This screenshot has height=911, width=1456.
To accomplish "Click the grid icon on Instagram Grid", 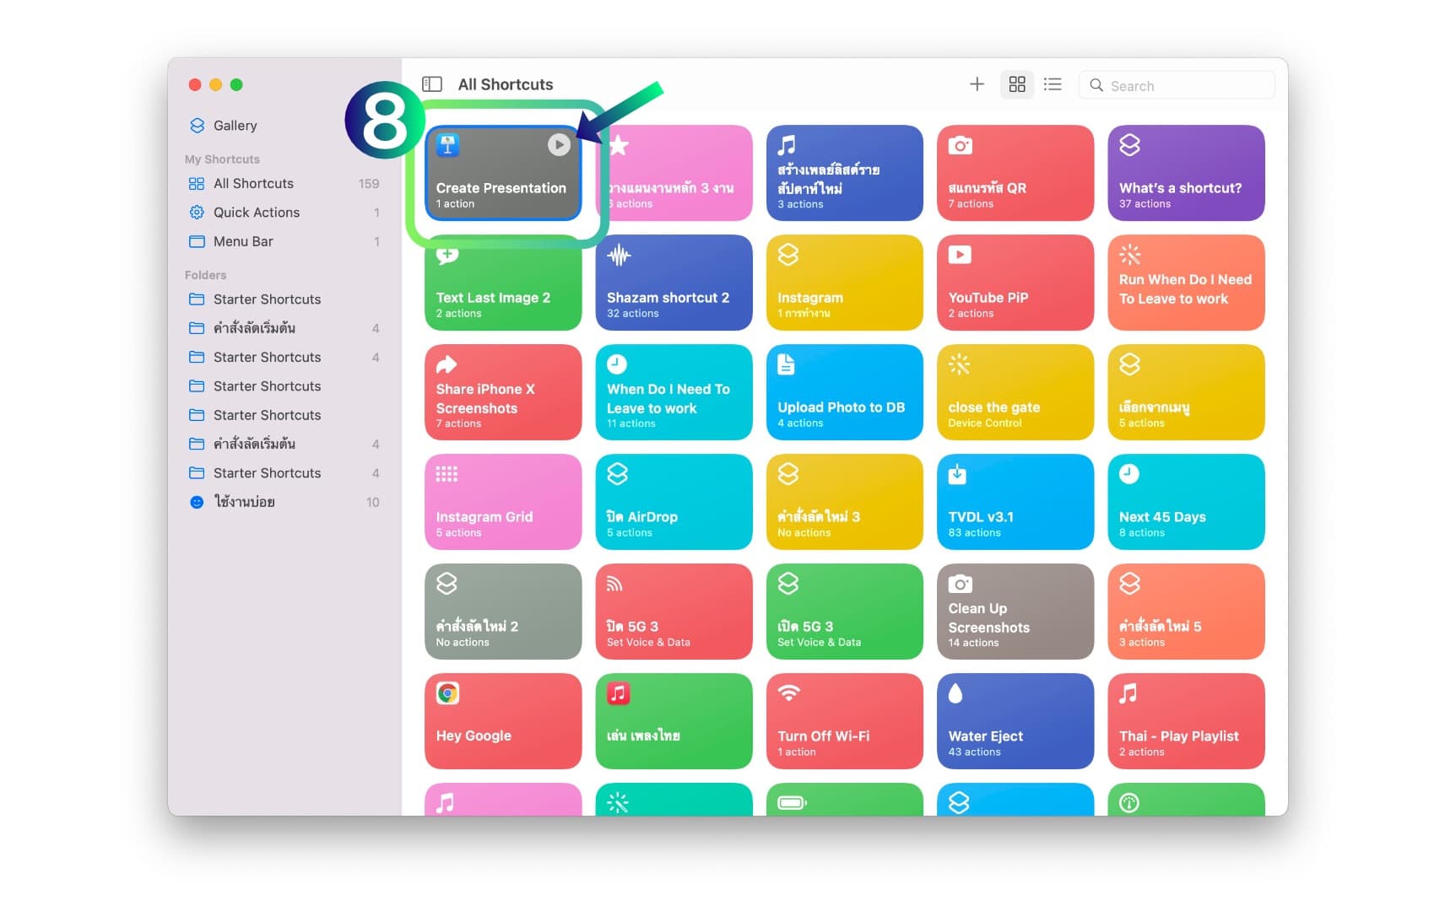I will pos(447,474).
